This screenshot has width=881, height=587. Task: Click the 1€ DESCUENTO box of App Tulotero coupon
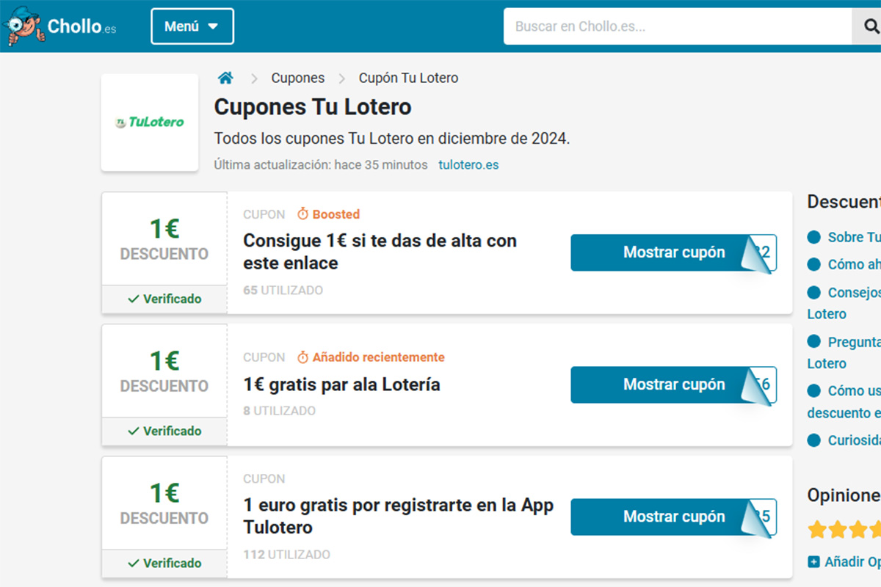click(164, 503)
